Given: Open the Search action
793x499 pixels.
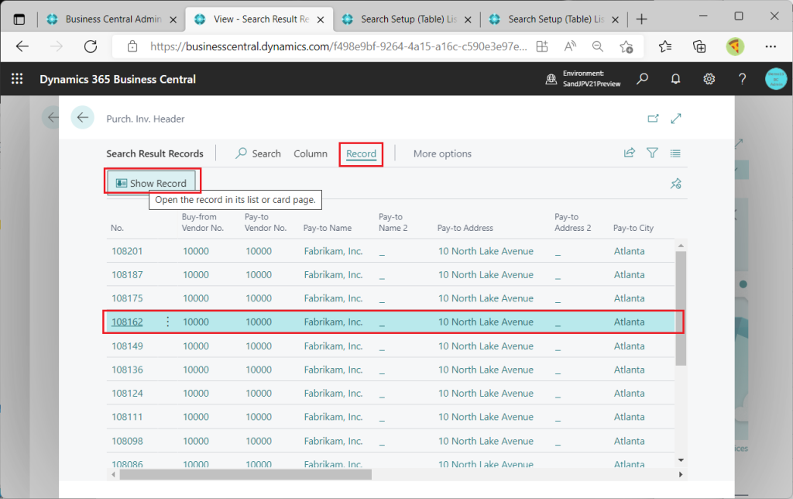Looking at the screenshot, I should [x=258, y=153].
